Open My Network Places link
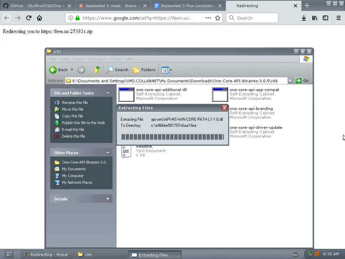345x259 pixels. [x=77, y=182]
